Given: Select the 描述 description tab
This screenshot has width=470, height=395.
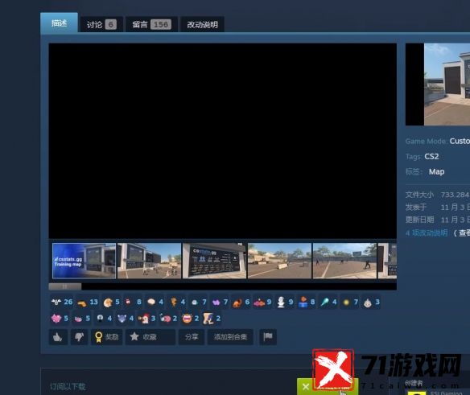Looking at the screenshot, I should (x=59, y=23).
